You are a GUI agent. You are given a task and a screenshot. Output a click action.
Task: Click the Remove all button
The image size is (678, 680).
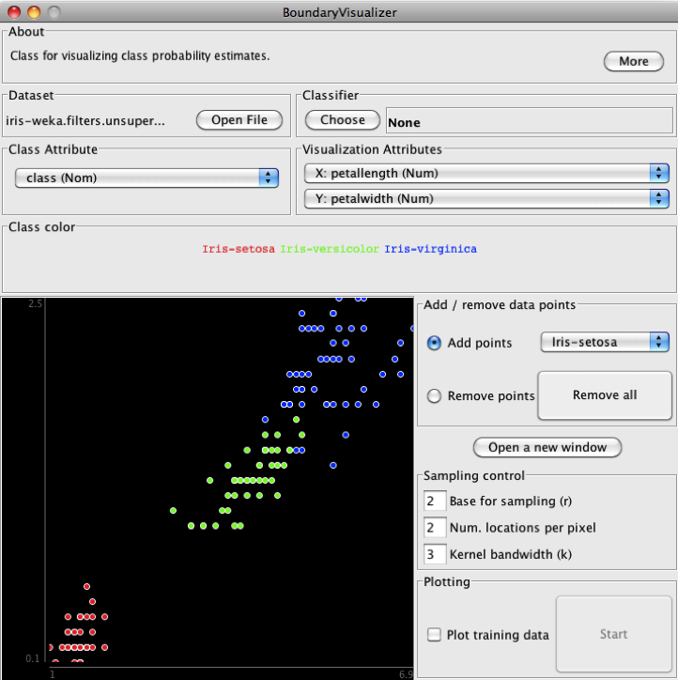(604, 394)
